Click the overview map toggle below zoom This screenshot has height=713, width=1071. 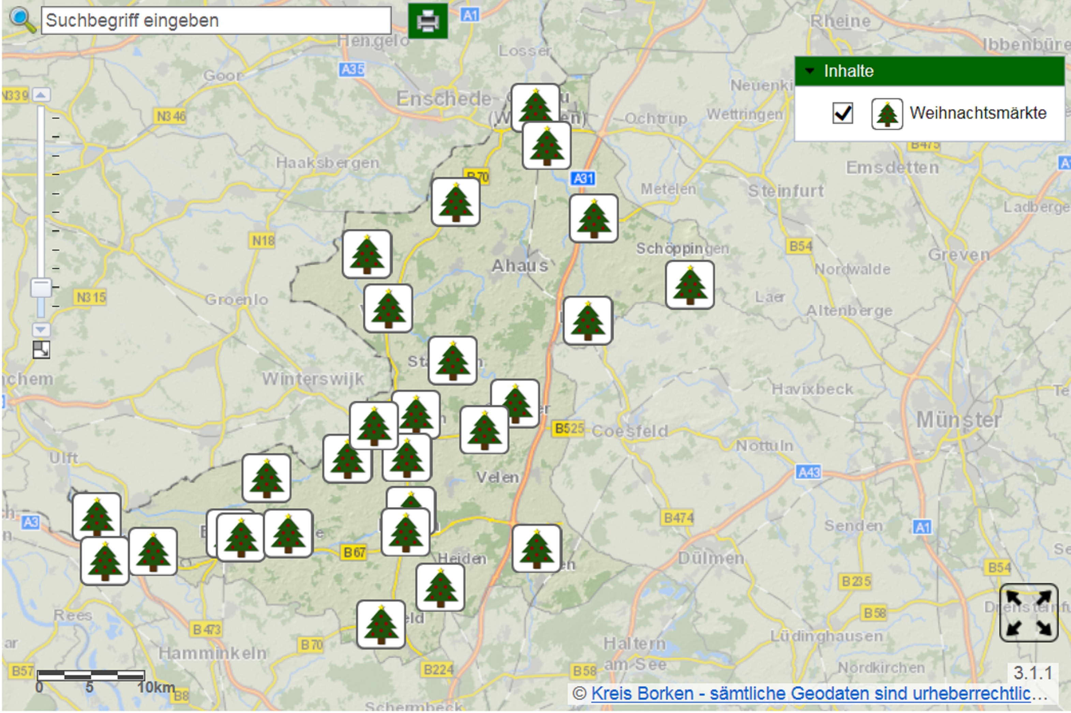(x=41, y=350)
